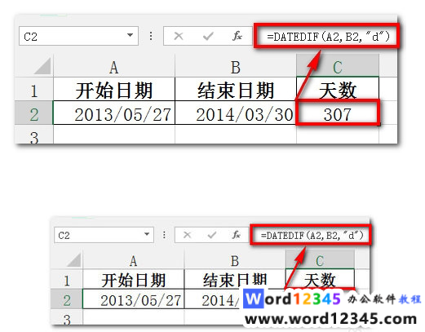Screen dimensions: 425x332
Task: Select column B header in top sheet
Action: (236, 67)
